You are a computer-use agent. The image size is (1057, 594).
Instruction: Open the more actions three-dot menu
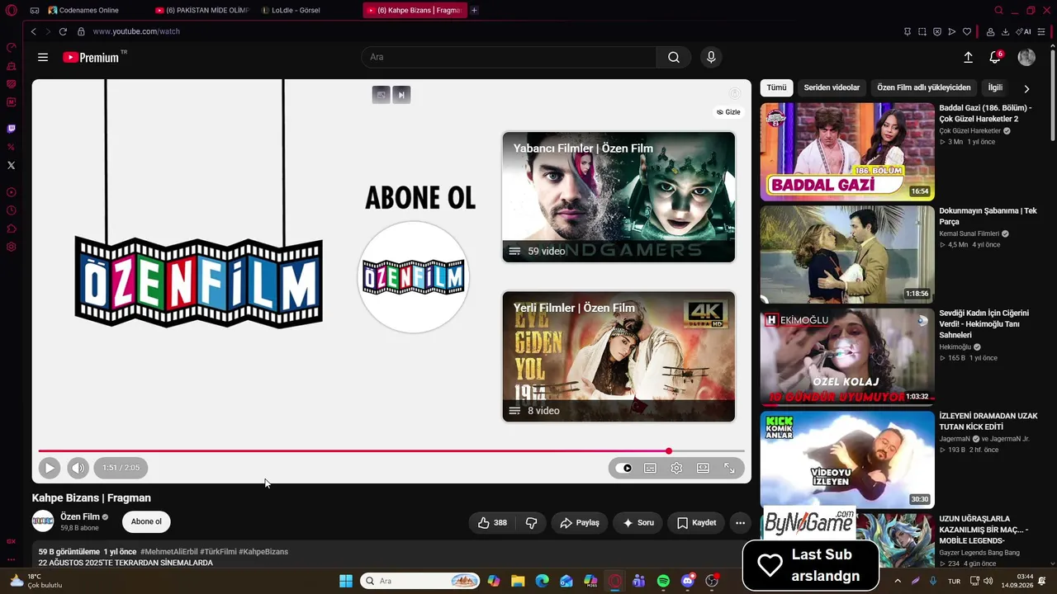coord(740,522)
